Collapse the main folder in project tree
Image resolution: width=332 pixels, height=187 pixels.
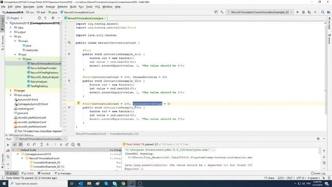click(15, 41)
